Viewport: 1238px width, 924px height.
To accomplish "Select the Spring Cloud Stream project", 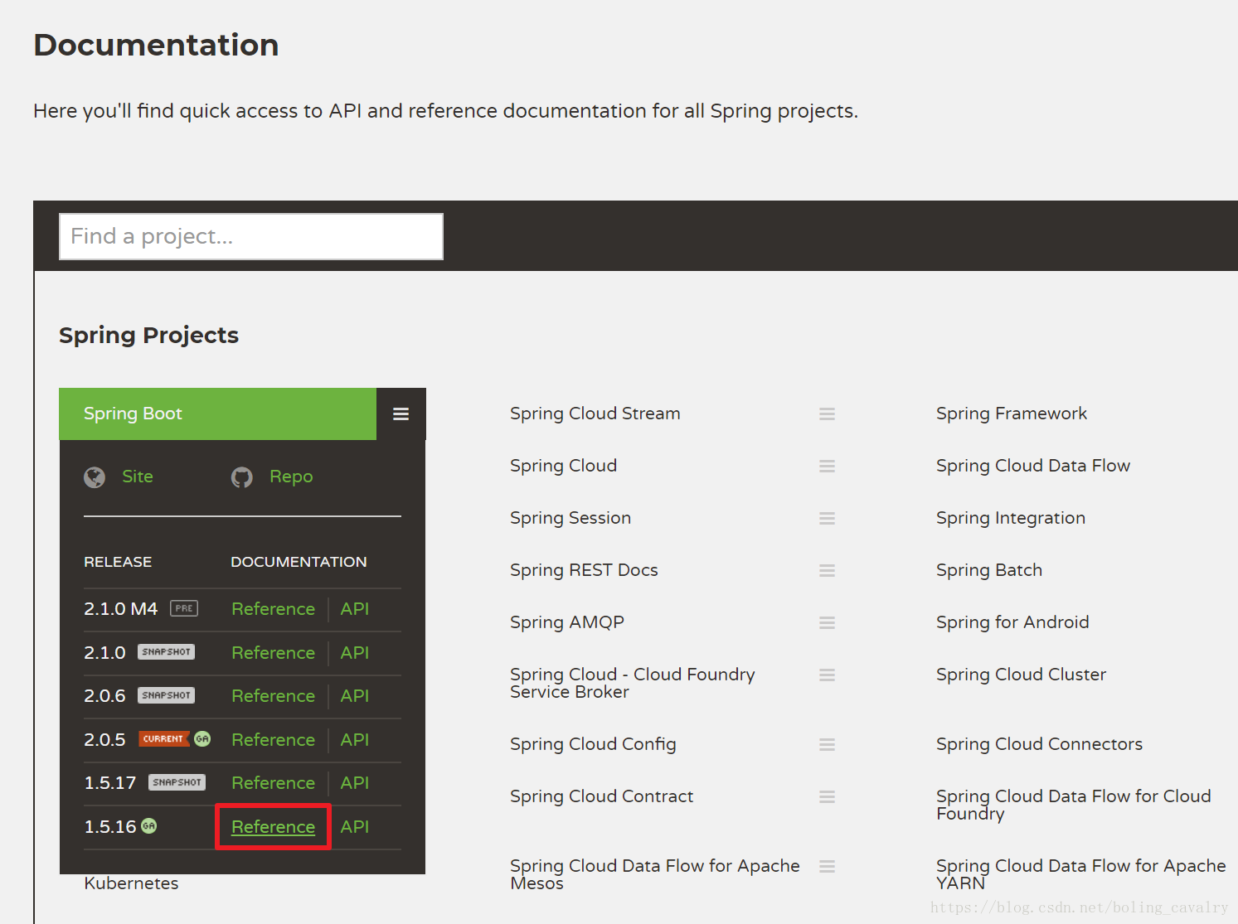I will [595, 414].
